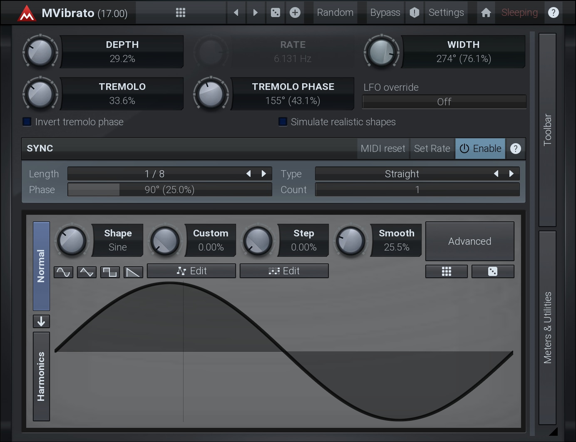Check Simulate realistic shapes option

click(283, 122)
